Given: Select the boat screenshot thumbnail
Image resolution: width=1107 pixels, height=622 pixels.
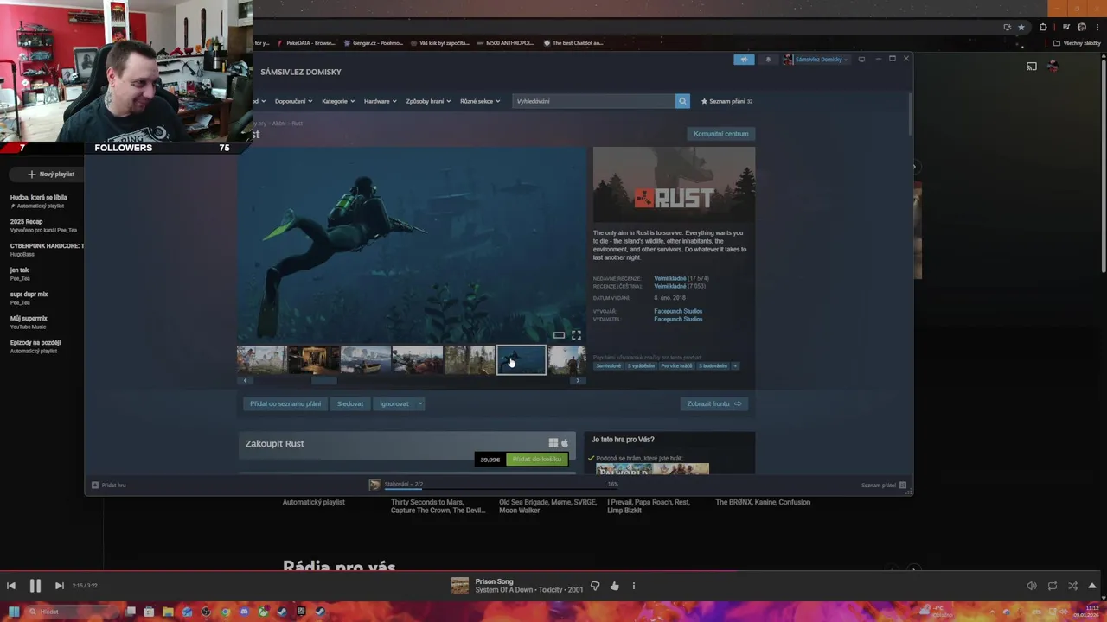Looking at the screenshot, I should tap(365, 360).
